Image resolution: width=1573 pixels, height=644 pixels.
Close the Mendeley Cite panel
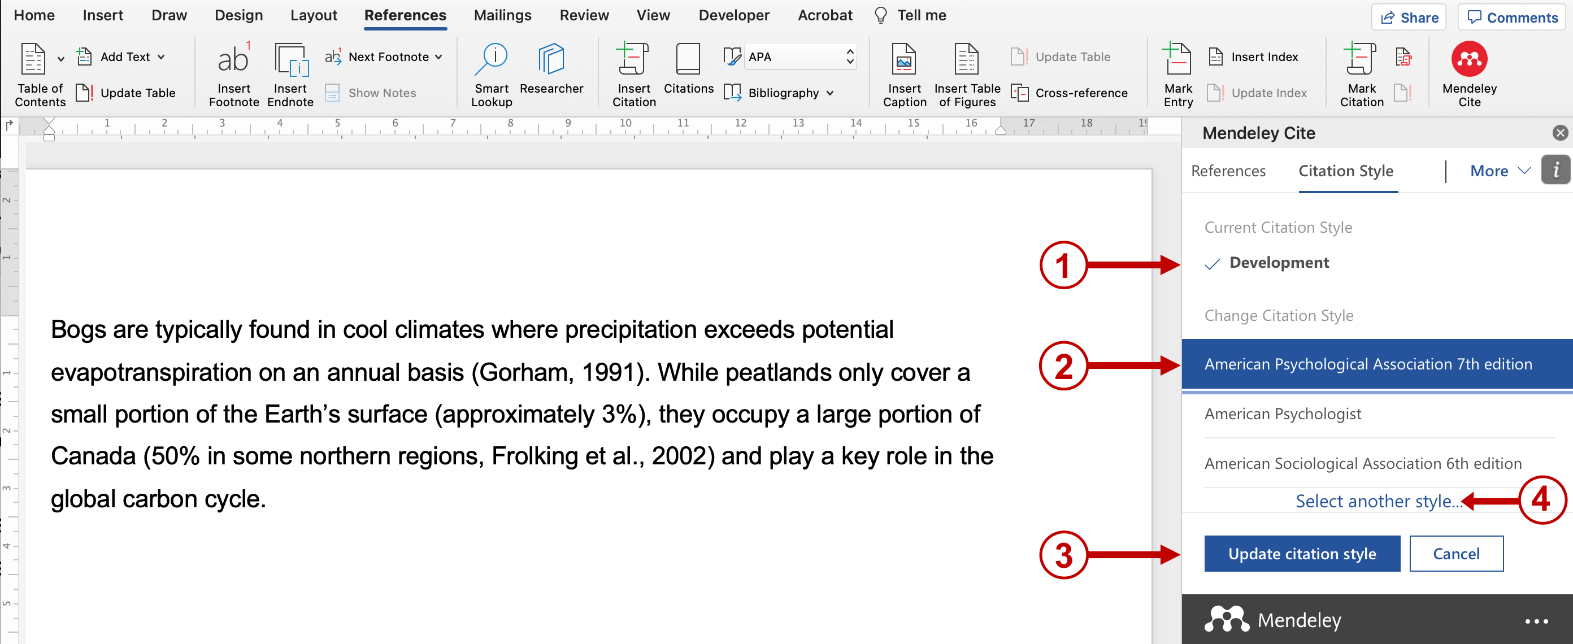tap(1560, 132)
